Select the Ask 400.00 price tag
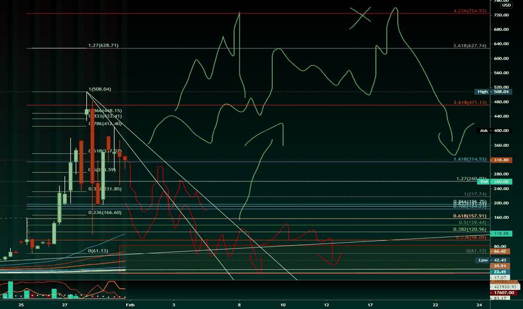Screen dimensions: 523x309 [x=494, y=130]
